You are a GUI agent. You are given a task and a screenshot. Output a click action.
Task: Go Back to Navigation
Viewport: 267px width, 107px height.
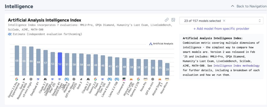pos(251,6)
